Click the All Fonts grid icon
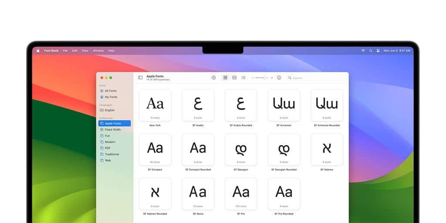 point(102,91)
